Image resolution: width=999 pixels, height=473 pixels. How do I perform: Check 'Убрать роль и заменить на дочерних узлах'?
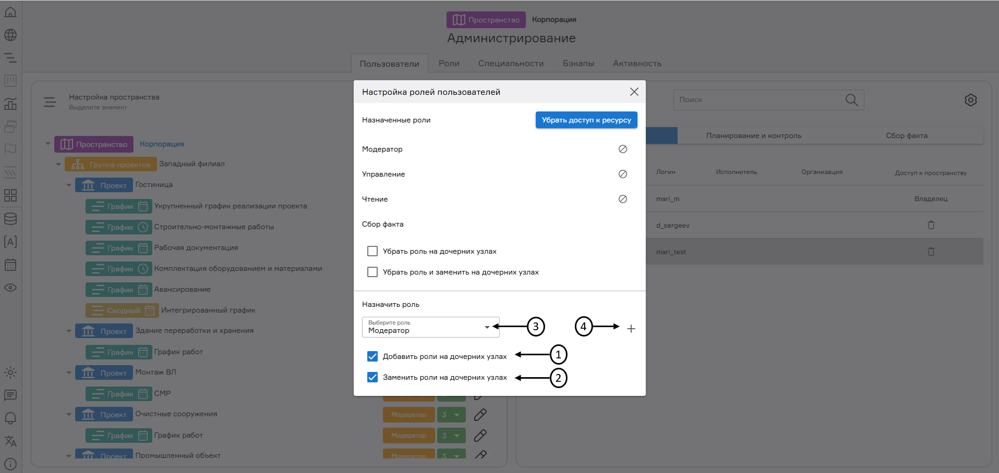(x=373, y=272)
